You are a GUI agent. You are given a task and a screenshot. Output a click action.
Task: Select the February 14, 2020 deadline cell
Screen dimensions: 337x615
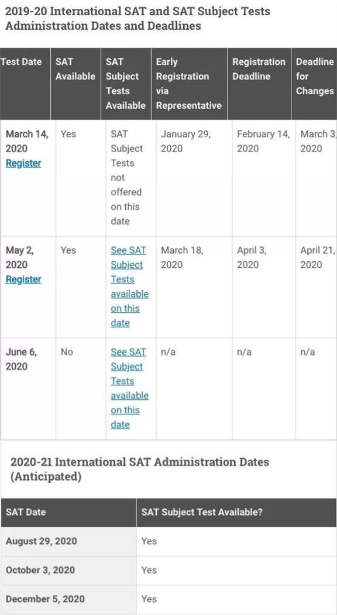[x=264, y=178]
